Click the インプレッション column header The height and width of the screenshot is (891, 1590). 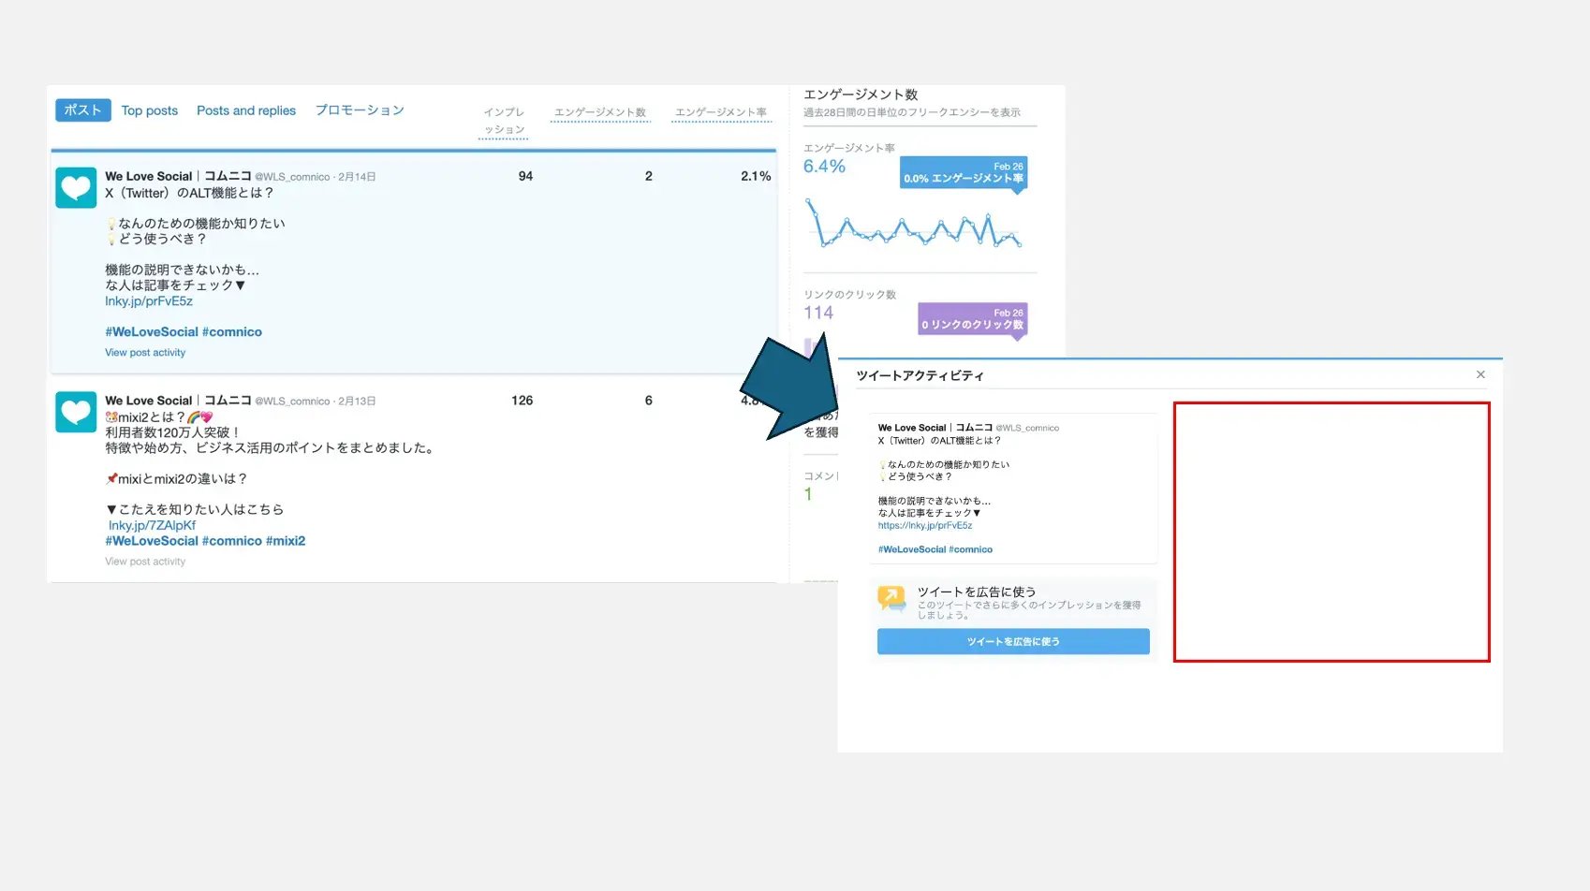pos(504,121)
